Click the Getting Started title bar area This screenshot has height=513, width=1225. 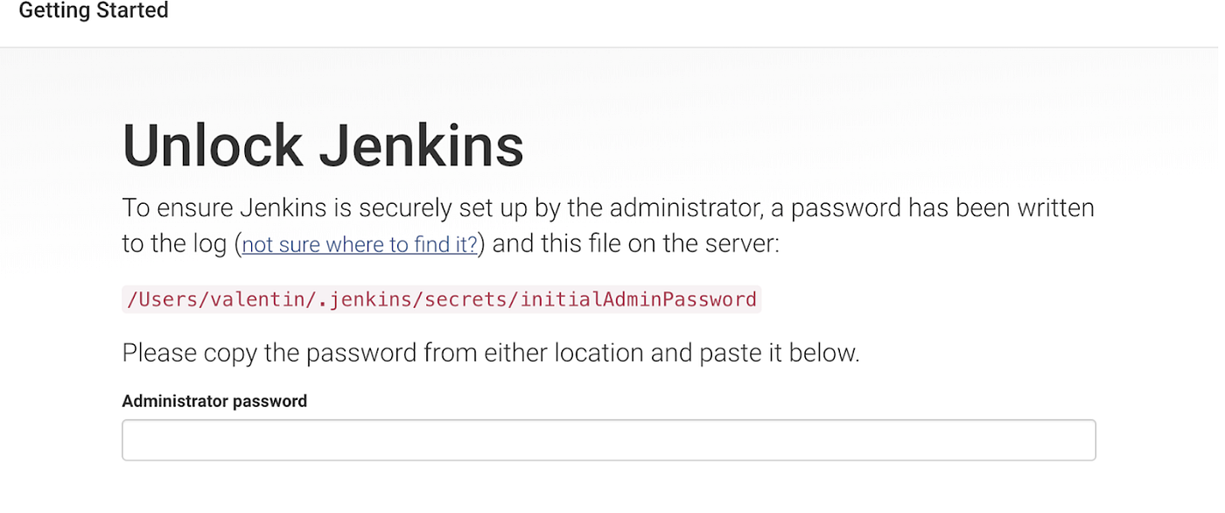93,11
